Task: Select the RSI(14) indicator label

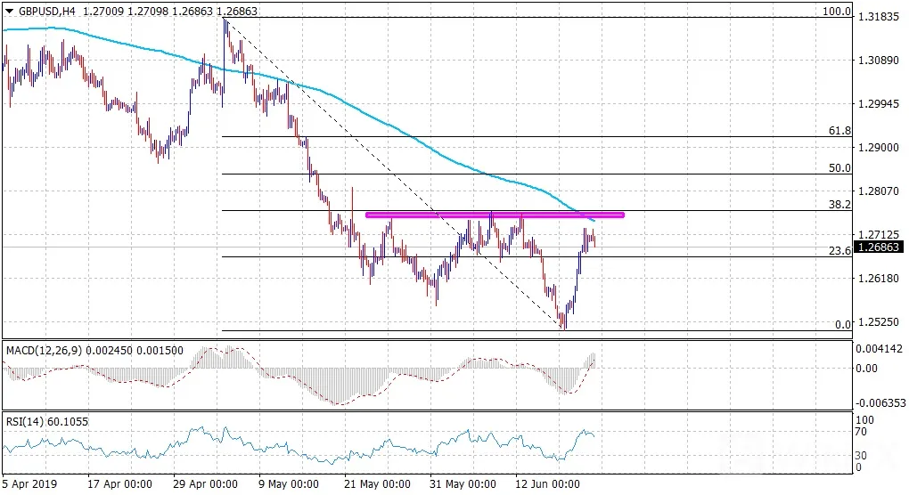Action: 25,421
